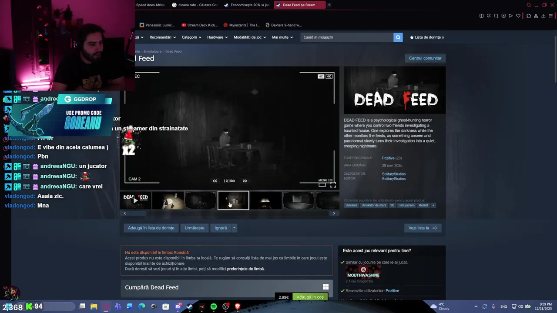The image size is (557, 313).
Task: Open a new browser tab with plus
Action: point(329,5)
